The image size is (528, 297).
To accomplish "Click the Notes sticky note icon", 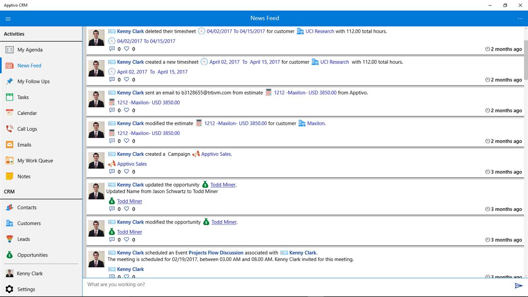I will 10,176.
